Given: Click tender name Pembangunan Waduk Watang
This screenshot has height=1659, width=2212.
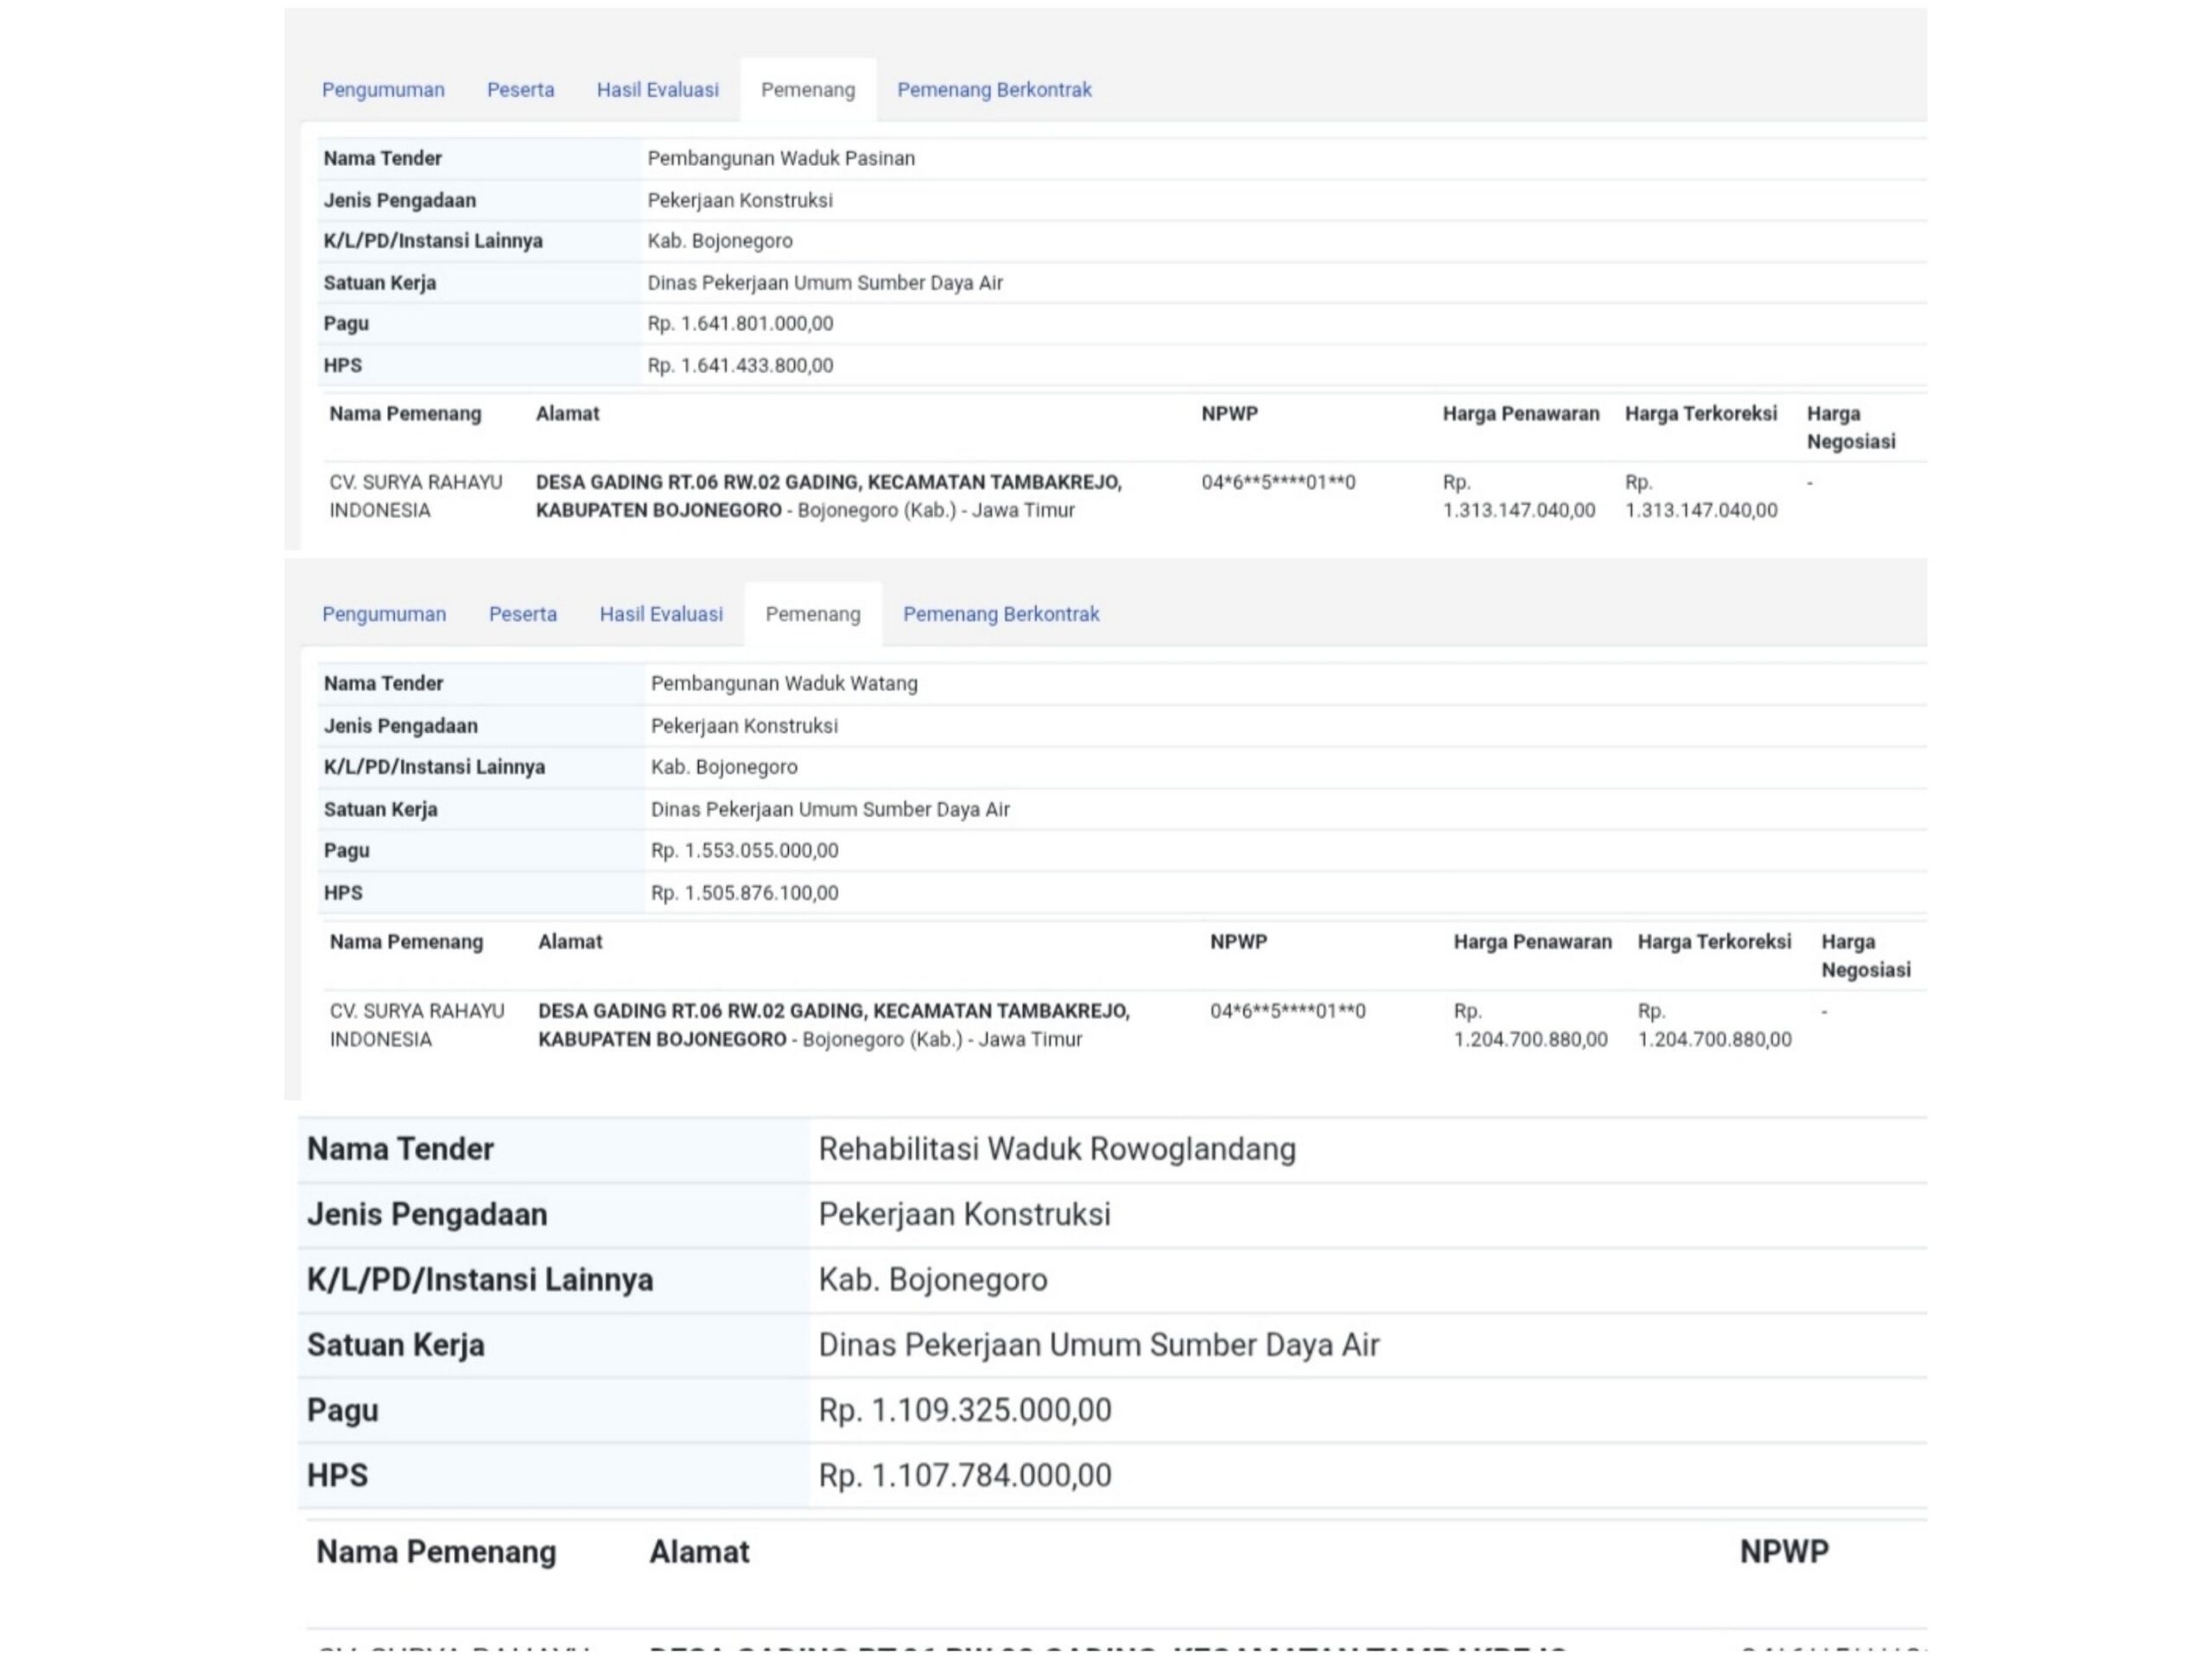Looking at the screenshot, I should [784, 684].
